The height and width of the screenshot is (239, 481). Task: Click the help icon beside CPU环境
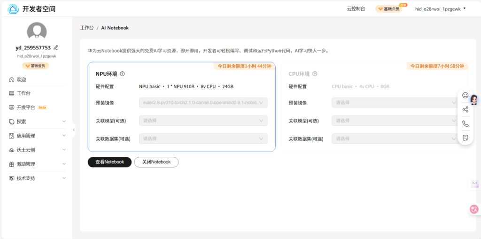(314, 74)
